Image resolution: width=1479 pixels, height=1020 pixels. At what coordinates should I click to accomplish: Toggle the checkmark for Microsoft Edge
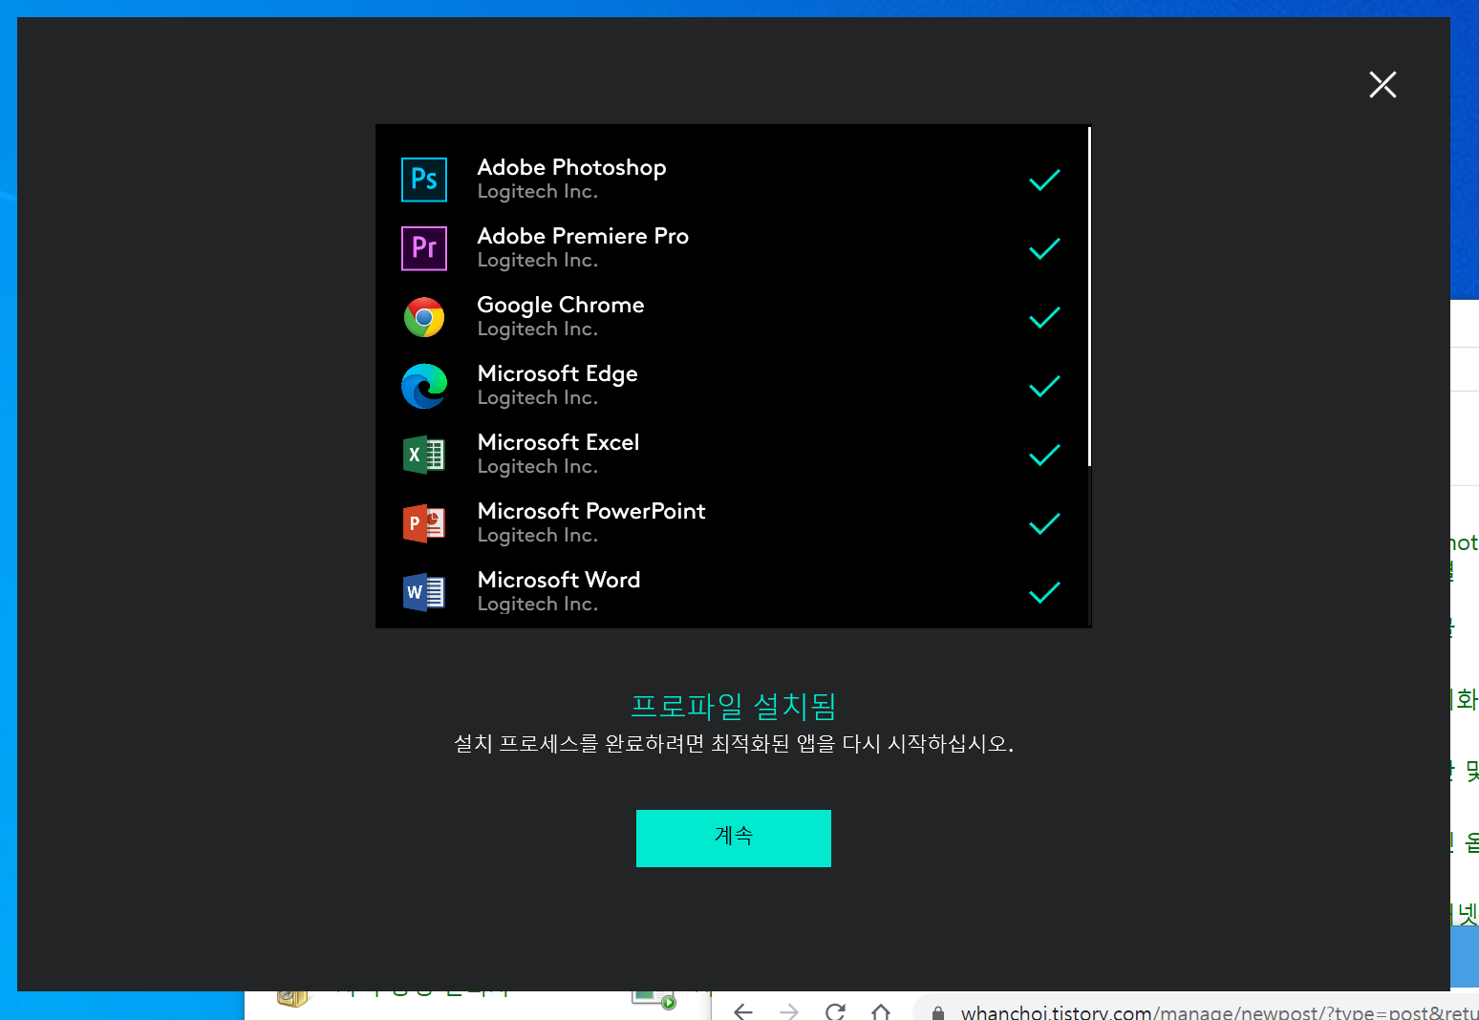click(x=1044, y=386)
